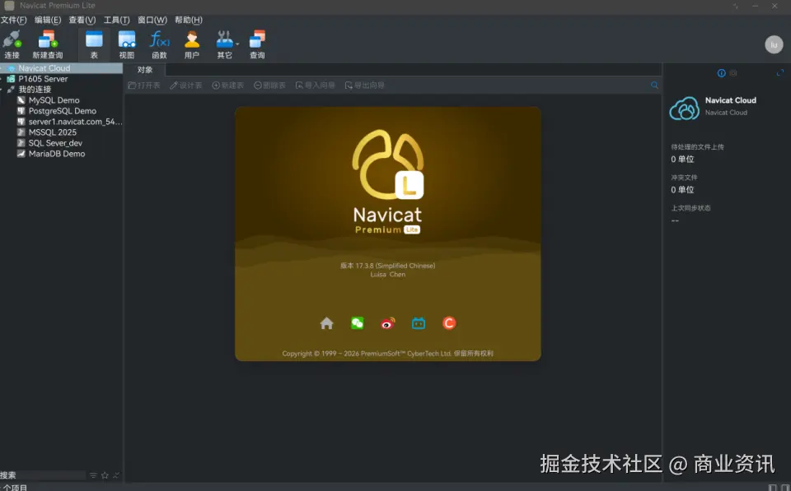
Task: Click the Navicat Cloud logo in right panel
Action: pyautogui.click(x=684, y=108)
